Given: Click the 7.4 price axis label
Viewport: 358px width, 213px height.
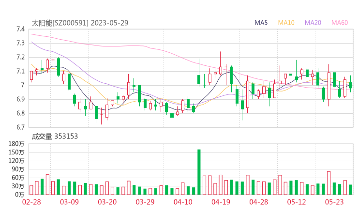Looking at the screenshot, I should 20,29.
